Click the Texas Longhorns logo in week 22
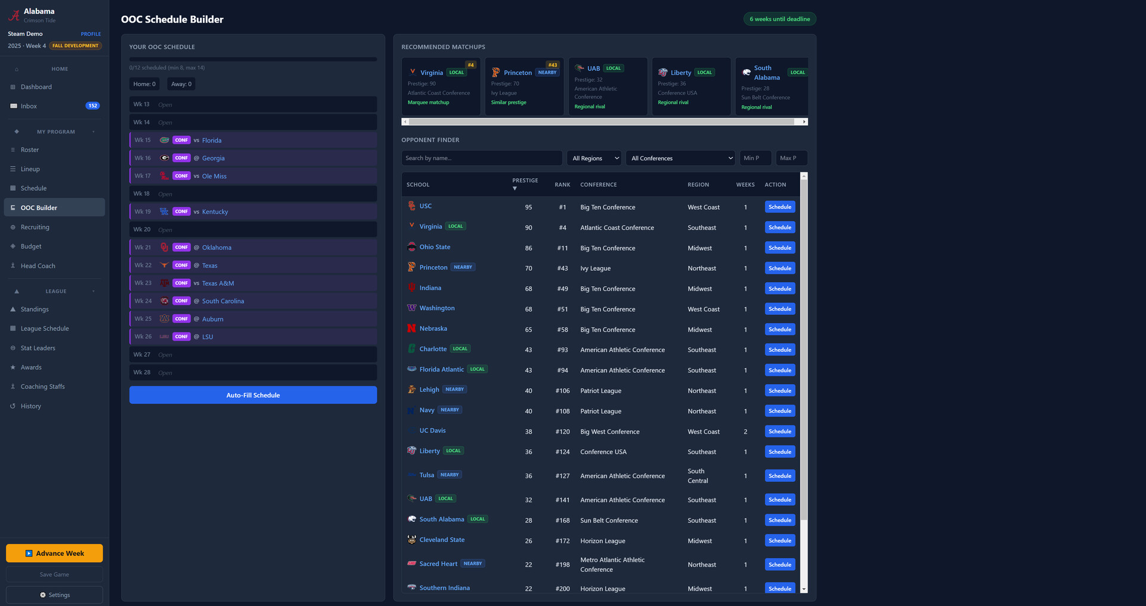 [164, 265]
